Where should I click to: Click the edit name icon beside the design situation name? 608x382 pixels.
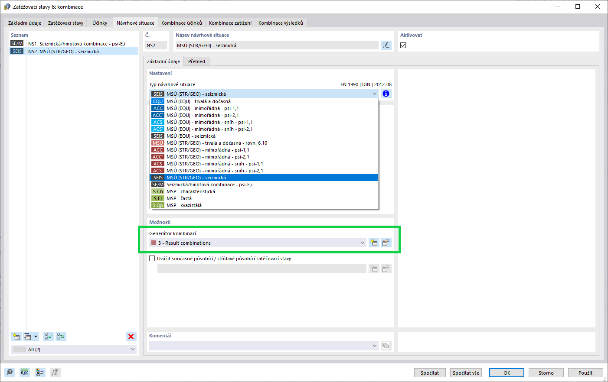tap(386, 45)
